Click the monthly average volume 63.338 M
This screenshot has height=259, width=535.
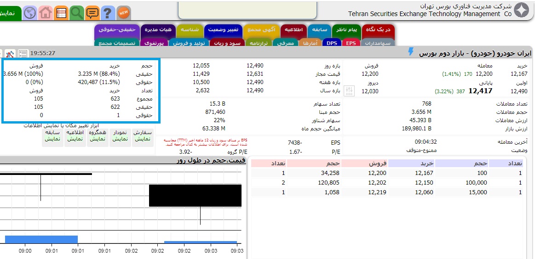coord(214,129)
